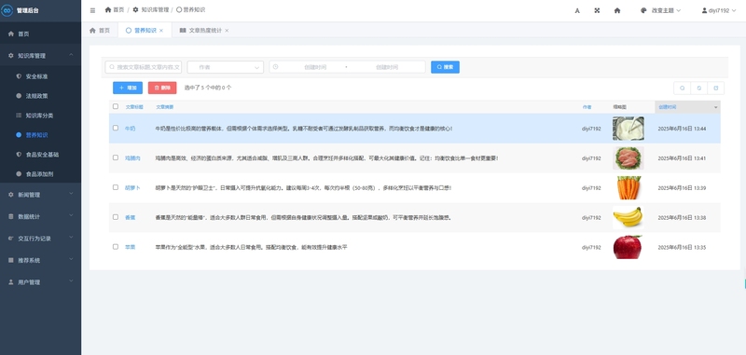Image resolution: width=746 pixels, height=355 pixels.
Task: Expand the 数据统计 sidebar menu
Action: point(40,216)
